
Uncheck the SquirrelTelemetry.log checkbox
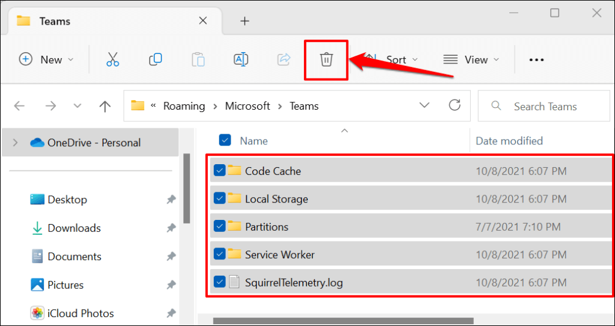(219, 282)
